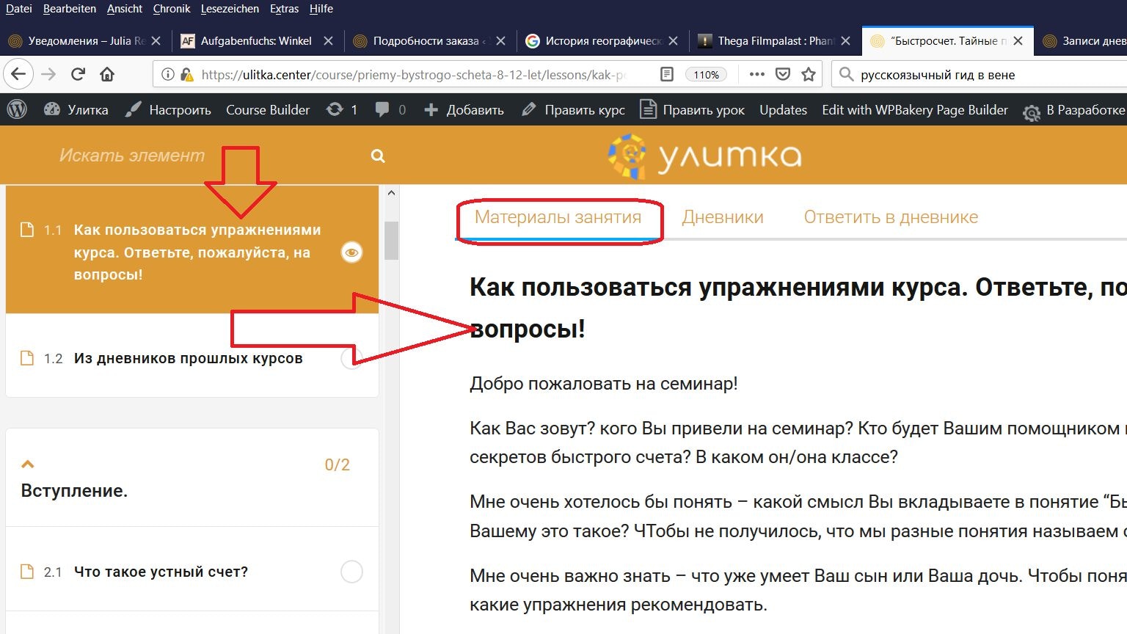Click the sidebar search magnifier icon

tap(378, 156)
